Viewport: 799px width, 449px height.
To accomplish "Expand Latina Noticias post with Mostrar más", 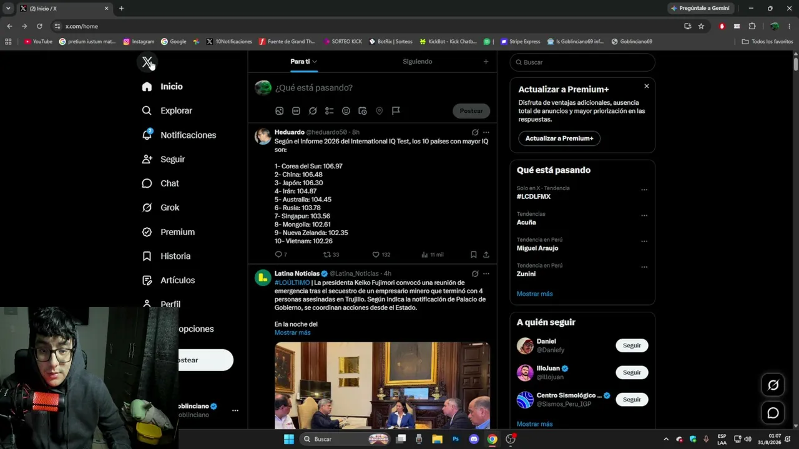I will point(292,332).
